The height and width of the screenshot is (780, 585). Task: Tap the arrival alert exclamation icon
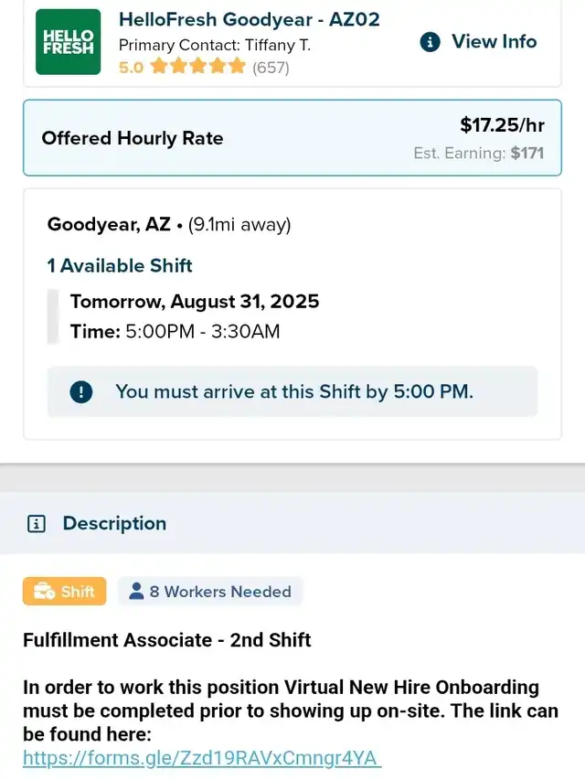(x=82, y=391)
